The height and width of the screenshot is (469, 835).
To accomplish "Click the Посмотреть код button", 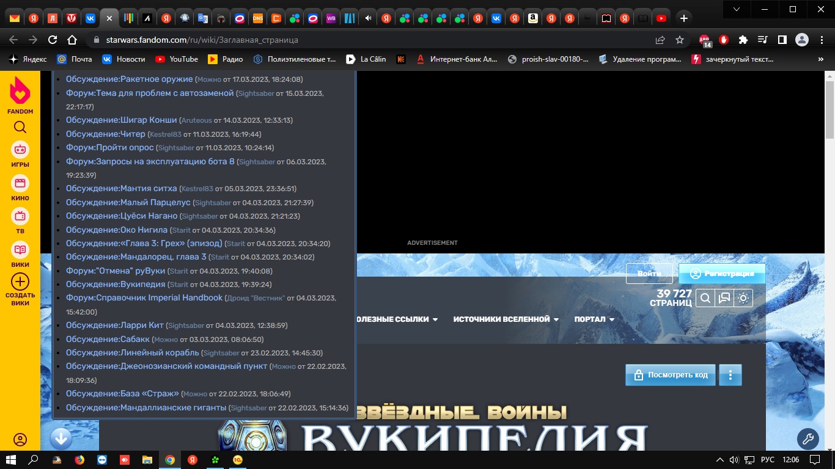I will (669, 375).
